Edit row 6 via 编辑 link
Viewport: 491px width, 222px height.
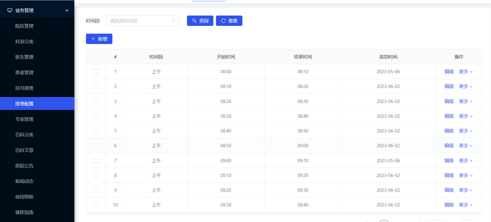coord(449,146)
